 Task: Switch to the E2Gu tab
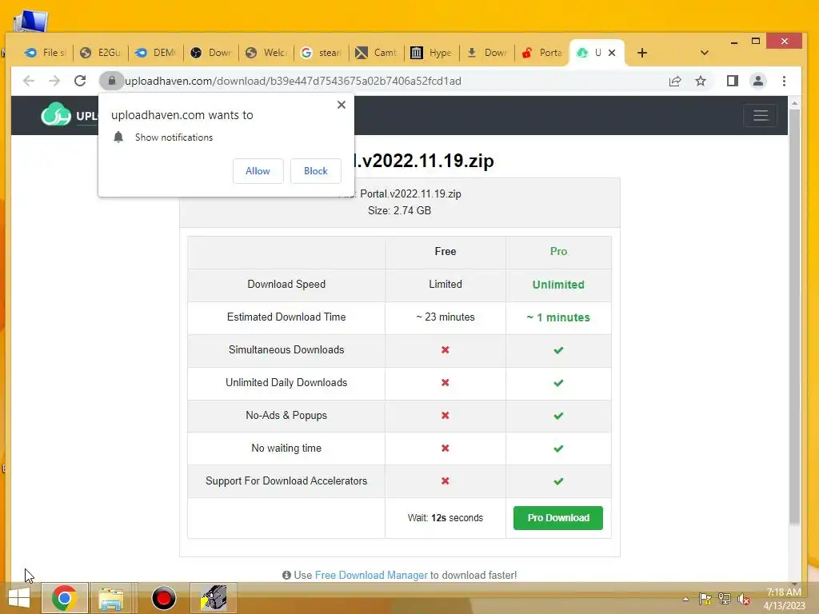[100, 53]
